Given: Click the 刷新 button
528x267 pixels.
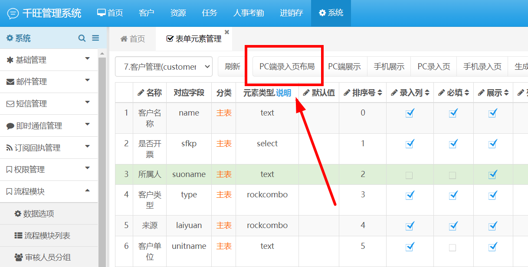Looking at the screenshot, I should 233,67.
